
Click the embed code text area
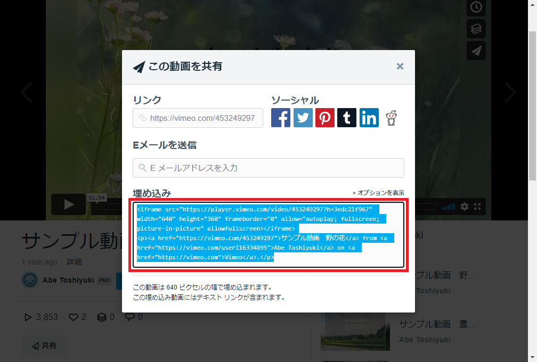268,235
